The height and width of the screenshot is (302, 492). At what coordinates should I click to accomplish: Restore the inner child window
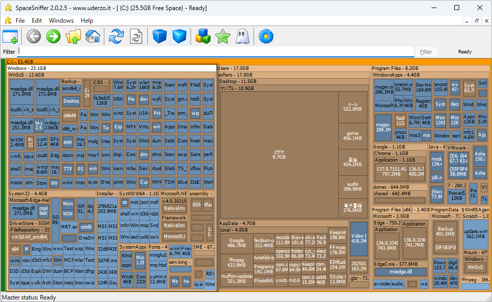tap(477, 21)
